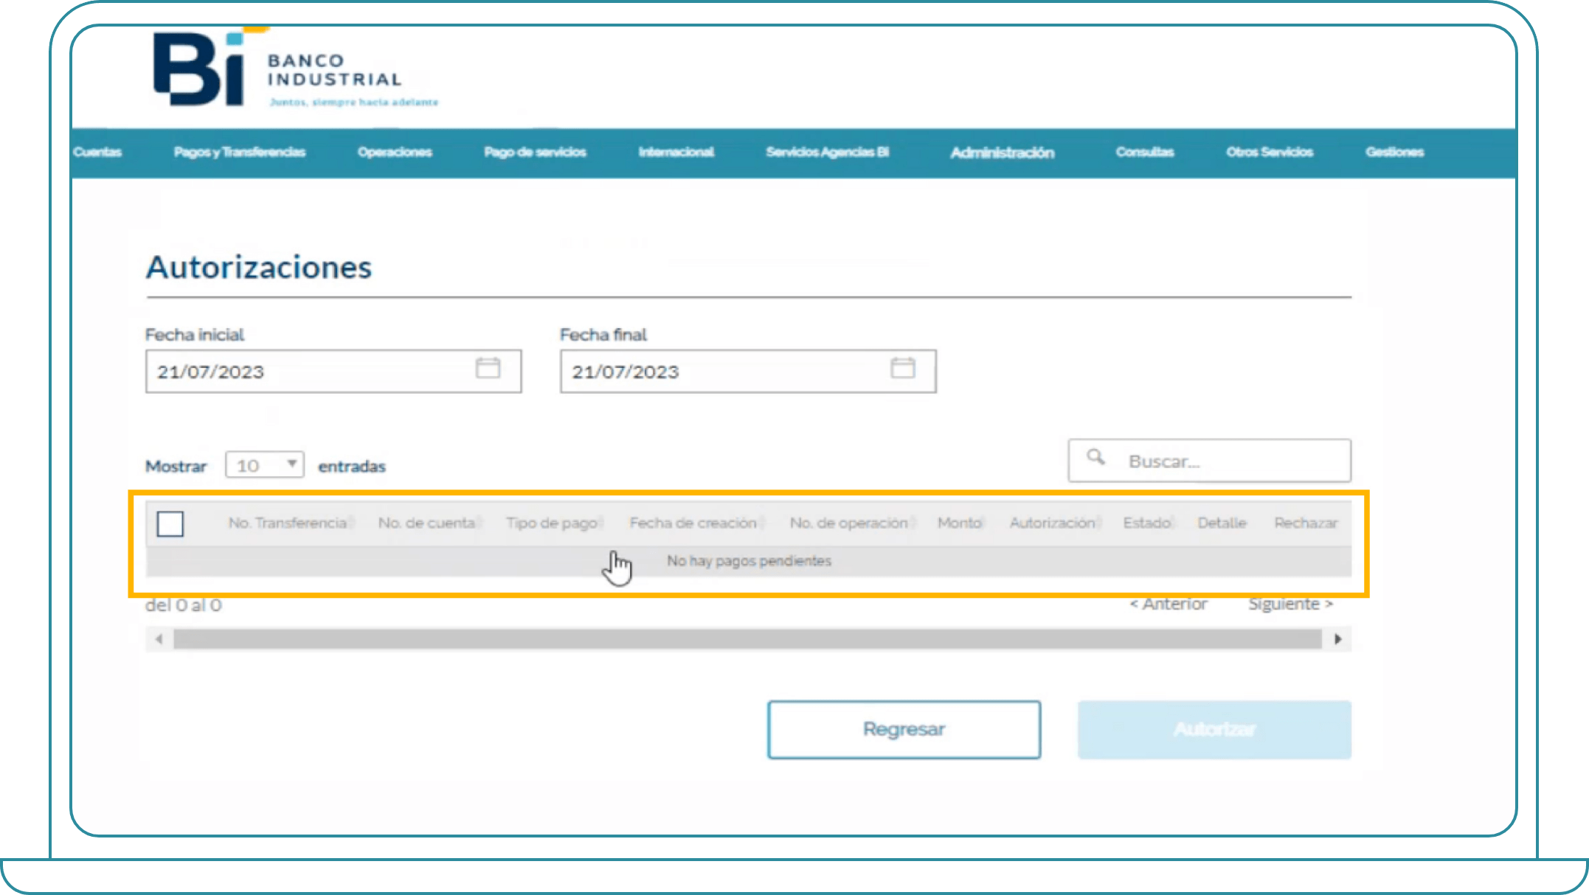Click the search magnifier icon
1589x895 pixels.
1095,458
